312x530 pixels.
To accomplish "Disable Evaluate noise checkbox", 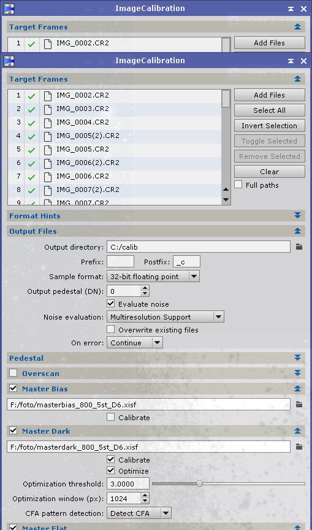I will click(x=110, y=304).
